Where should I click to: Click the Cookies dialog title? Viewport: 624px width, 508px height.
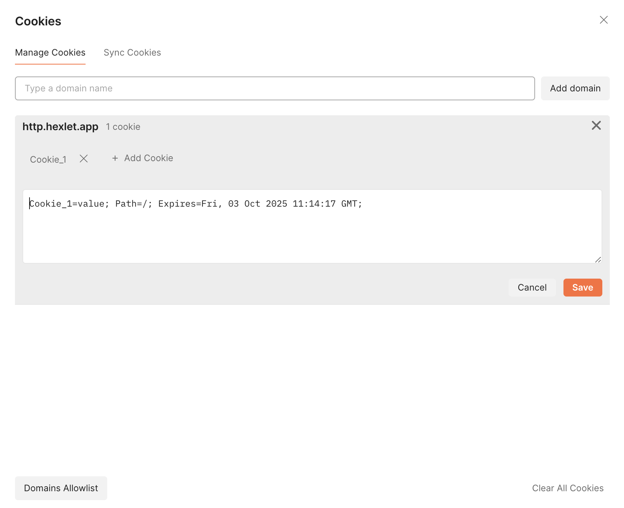[38, 21]
